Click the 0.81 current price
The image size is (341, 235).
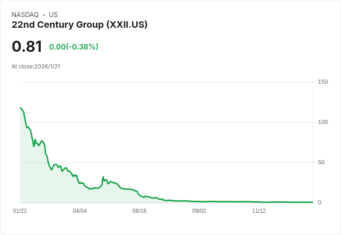(27, 46)
